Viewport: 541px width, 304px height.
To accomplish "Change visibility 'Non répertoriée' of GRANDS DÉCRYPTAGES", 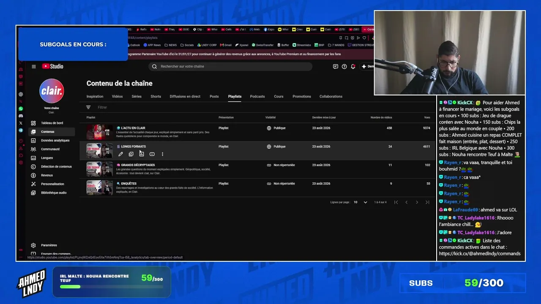I will click(x=281, y=165).
